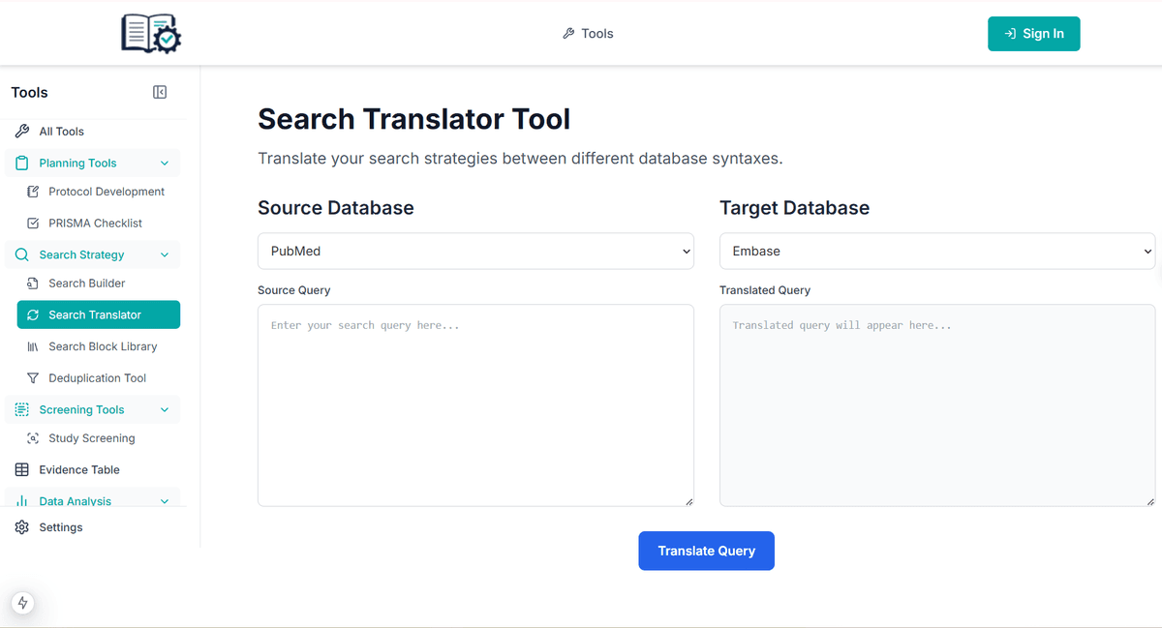1162x628 pixels.
Task: Click Tools in the top navigation
Action: pos(588,33)
